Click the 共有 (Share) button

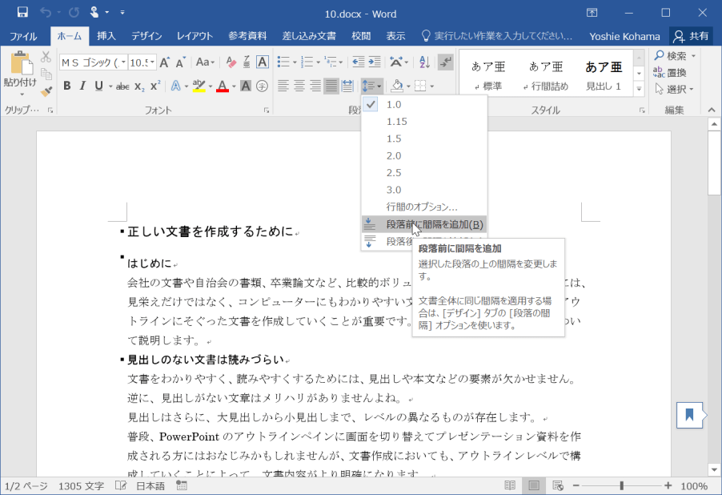689,36
